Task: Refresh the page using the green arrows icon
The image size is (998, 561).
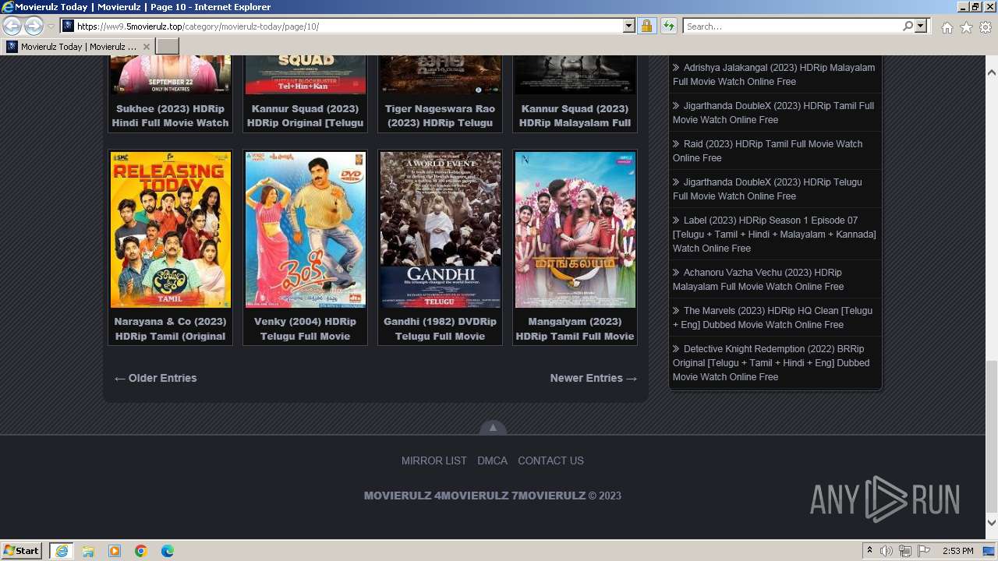Action: [668, 26]
